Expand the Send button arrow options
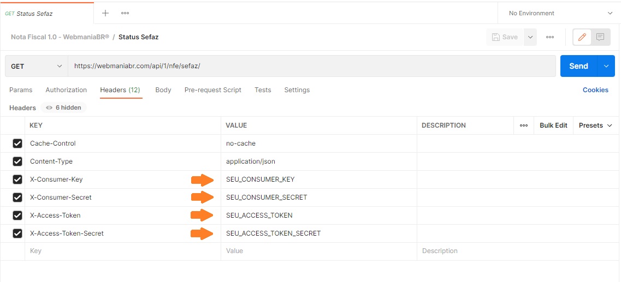Image resolution: width=621 pixels, height=282 pixels. point(606,66)
